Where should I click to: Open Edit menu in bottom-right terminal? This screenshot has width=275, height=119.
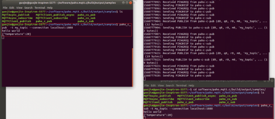coord(153,86)
